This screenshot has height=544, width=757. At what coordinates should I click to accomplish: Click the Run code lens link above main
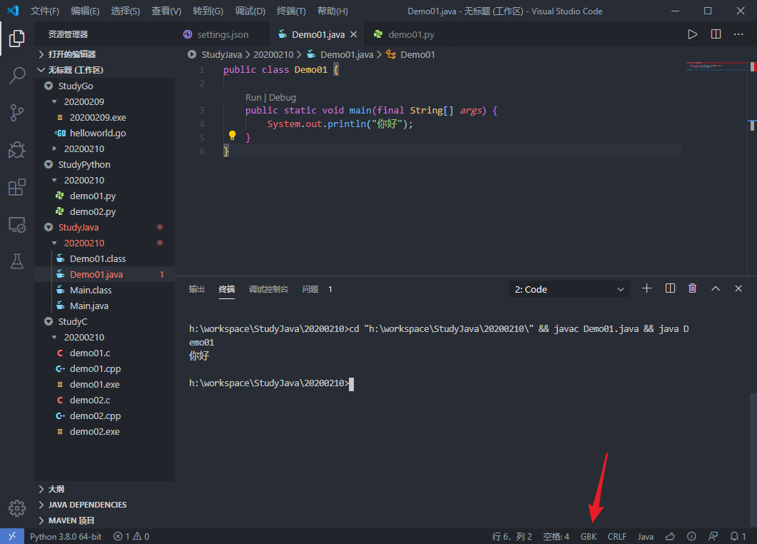click(253, 96)
